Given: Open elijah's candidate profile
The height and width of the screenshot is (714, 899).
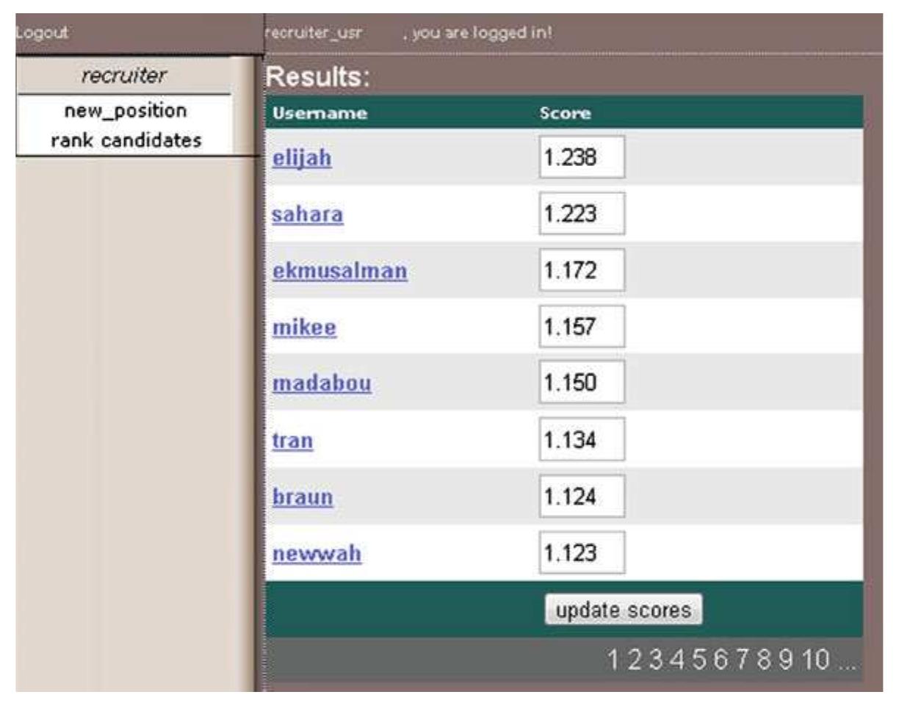Looking at the screenshot, I should point(301,158).
